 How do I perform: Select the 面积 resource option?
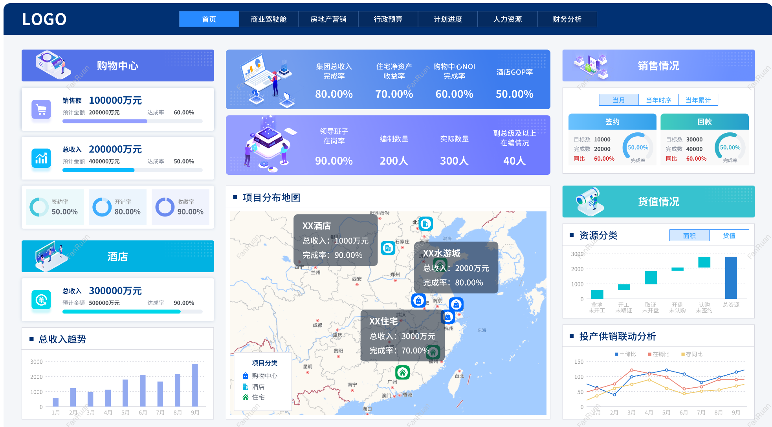[689, 235]
